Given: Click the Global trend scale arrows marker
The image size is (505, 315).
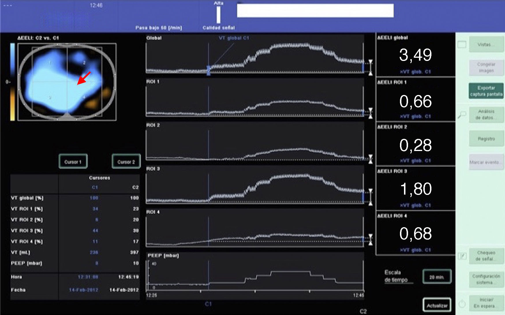Looking at the screenshot, I should (x=371, y=68).
